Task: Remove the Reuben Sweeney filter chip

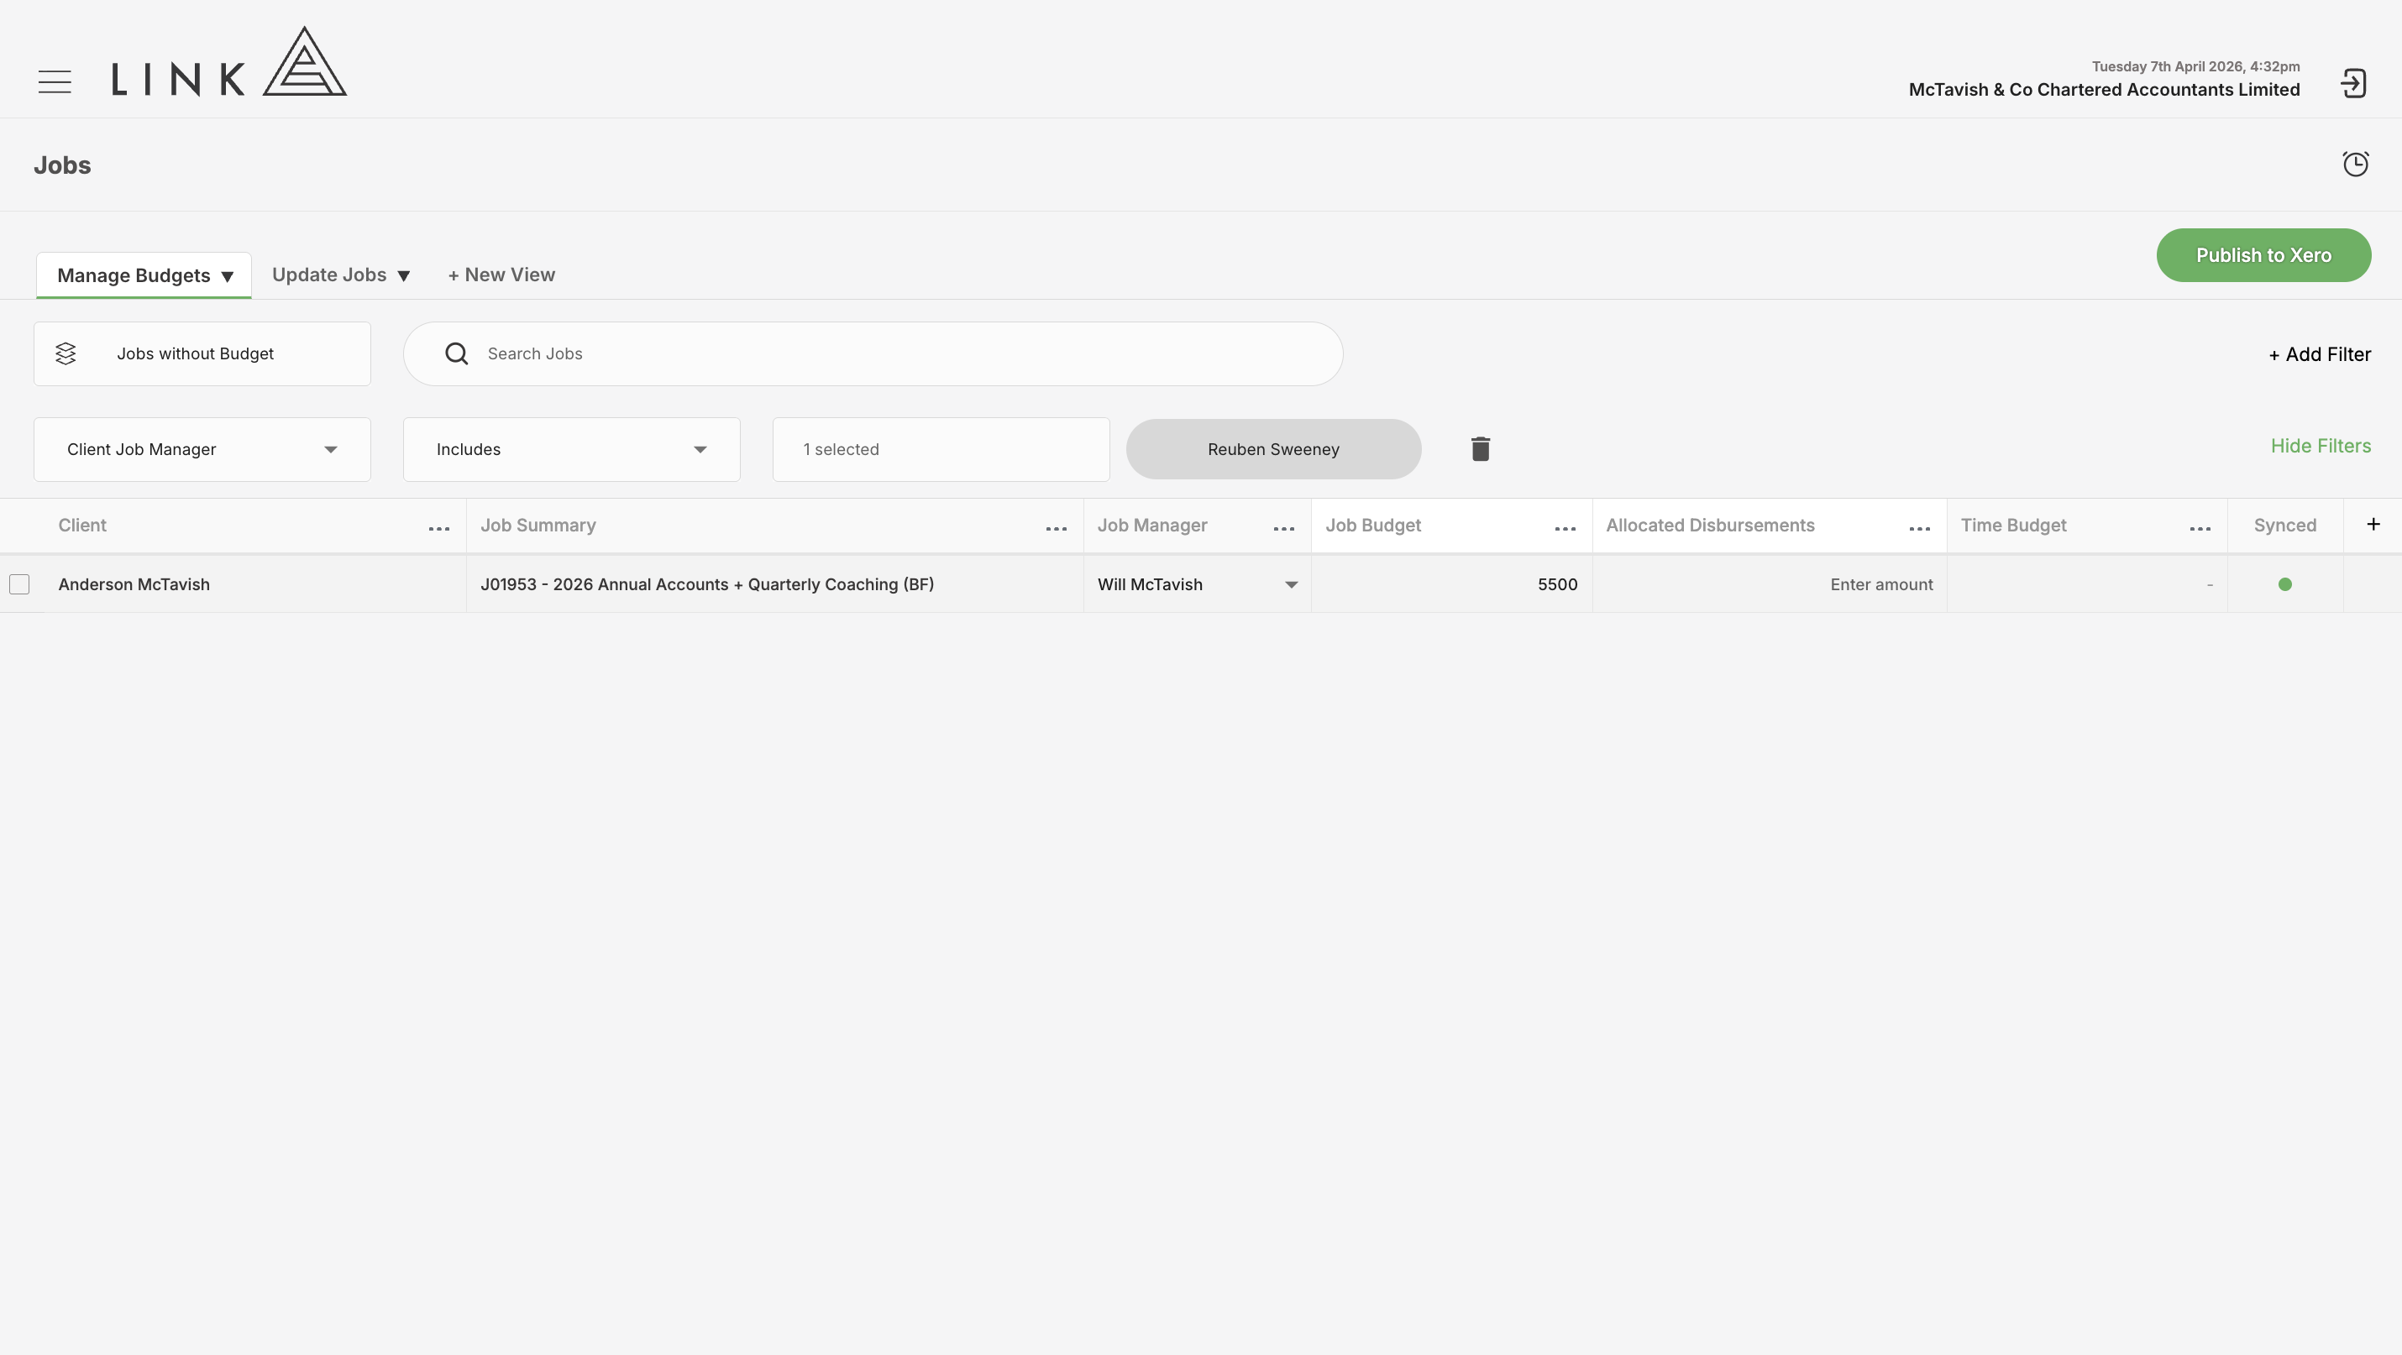Action: [x=1274, y=449]
